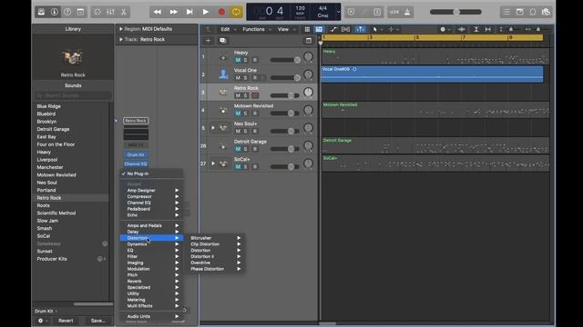Click in the Search Sounds field

tap(73, 95)
